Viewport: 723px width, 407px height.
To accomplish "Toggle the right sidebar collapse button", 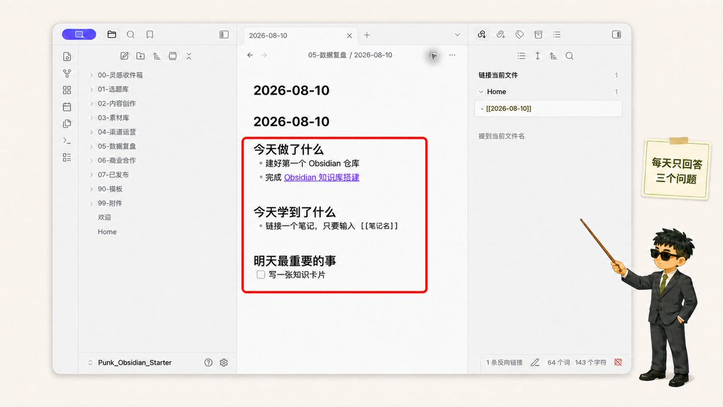I will click(x=616, y=34).
